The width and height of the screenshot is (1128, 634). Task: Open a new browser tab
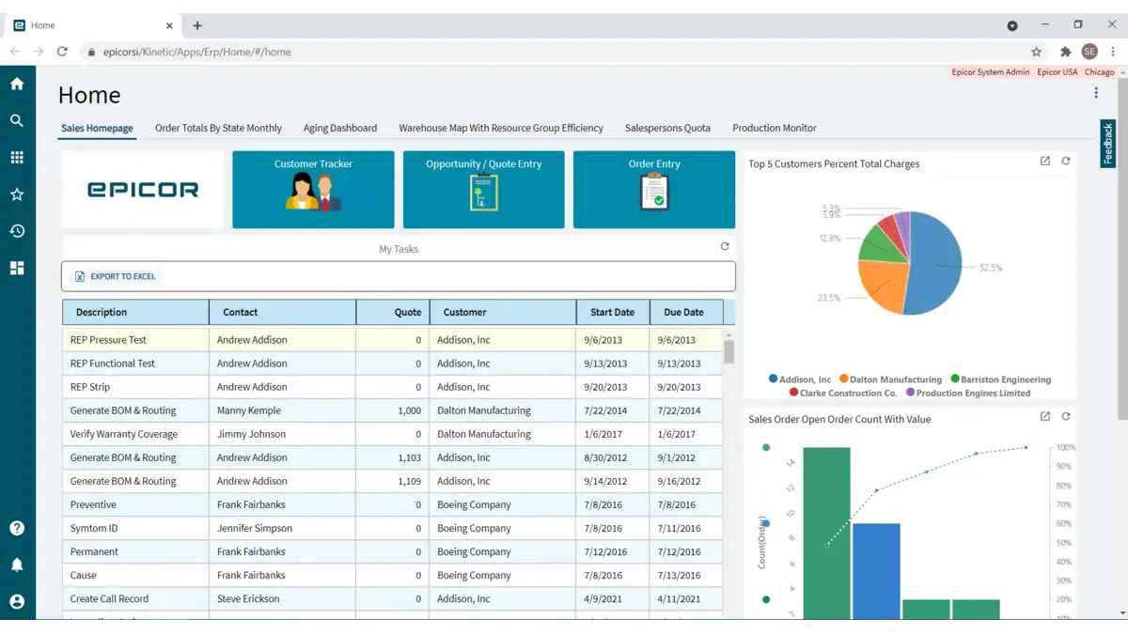click(x=197, y=25)
